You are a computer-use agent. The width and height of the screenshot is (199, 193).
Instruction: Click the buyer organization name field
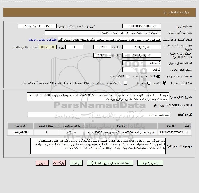click(103, 33)
